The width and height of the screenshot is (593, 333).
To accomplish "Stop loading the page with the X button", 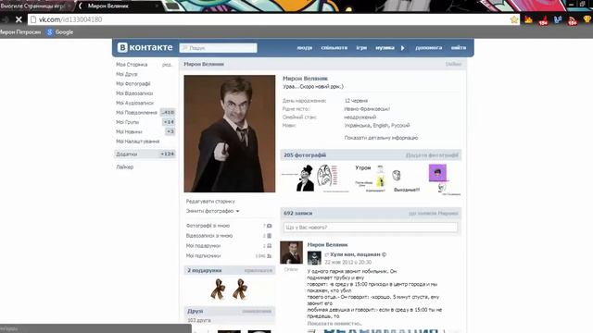I will tap(19, 19).
